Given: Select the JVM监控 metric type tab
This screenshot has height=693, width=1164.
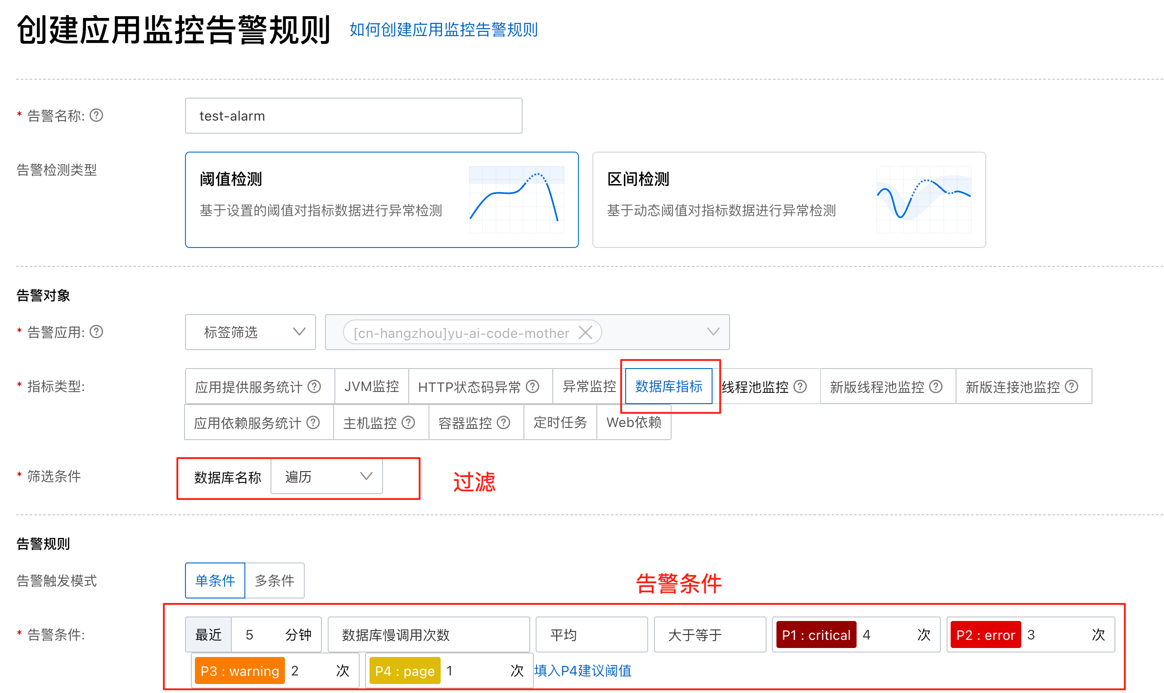Looking at the screenshot, I should 371,387.
